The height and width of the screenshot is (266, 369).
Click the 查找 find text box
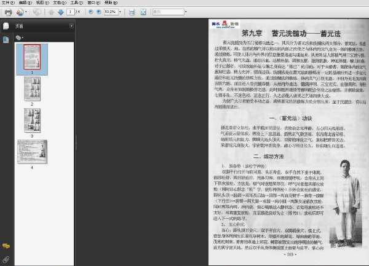click(169, 12)
